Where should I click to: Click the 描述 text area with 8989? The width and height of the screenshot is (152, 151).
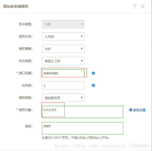[82, 128]
